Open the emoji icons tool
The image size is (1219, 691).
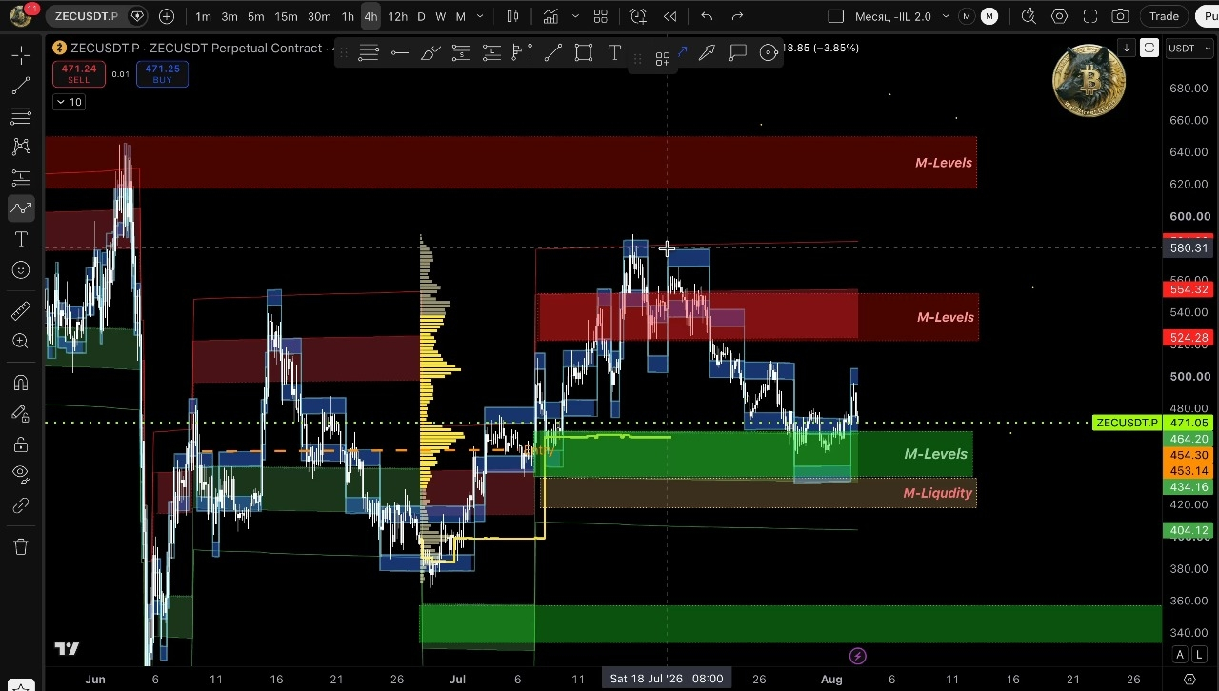[21, 270]
